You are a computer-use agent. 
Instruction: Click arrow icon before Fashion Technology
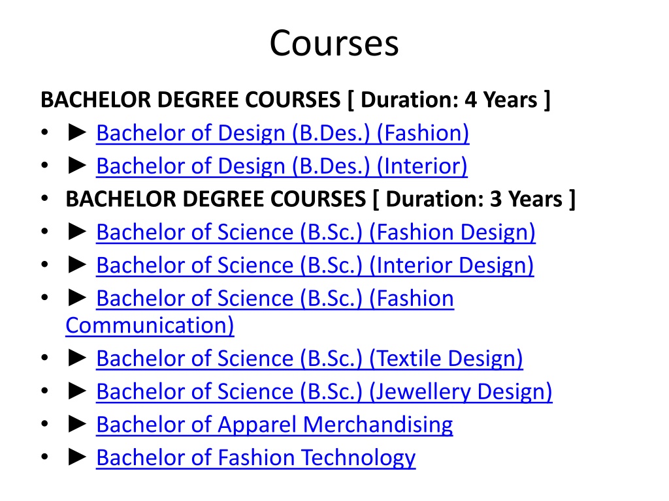point(77,457)
